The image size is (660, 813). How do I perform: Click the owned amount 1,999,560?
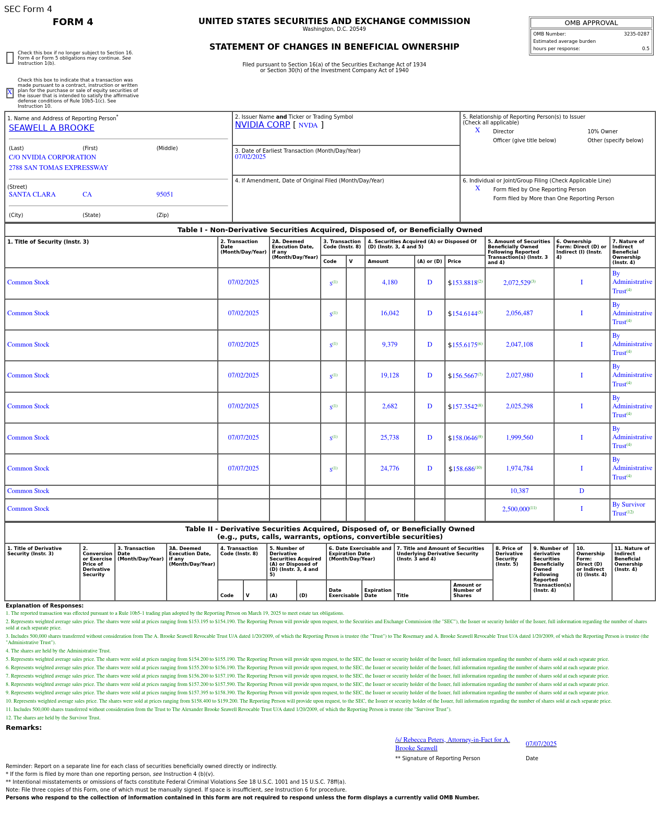tap(520, 438)
